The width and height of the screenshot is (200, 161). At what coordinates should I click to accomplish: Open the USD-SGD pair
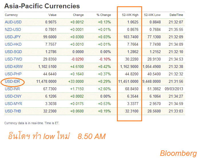pos(13,52)
